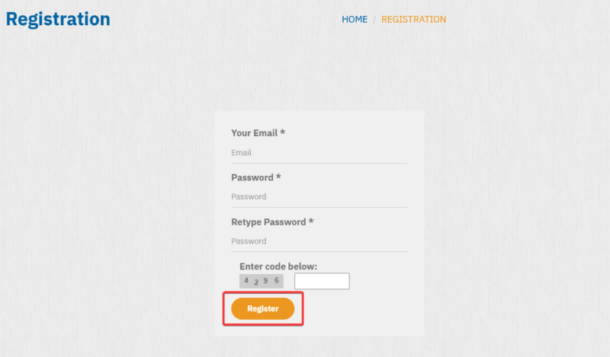610x357 pixels.
Task: Click the digit 6 in captcha image
Action: tap(277, 280)
